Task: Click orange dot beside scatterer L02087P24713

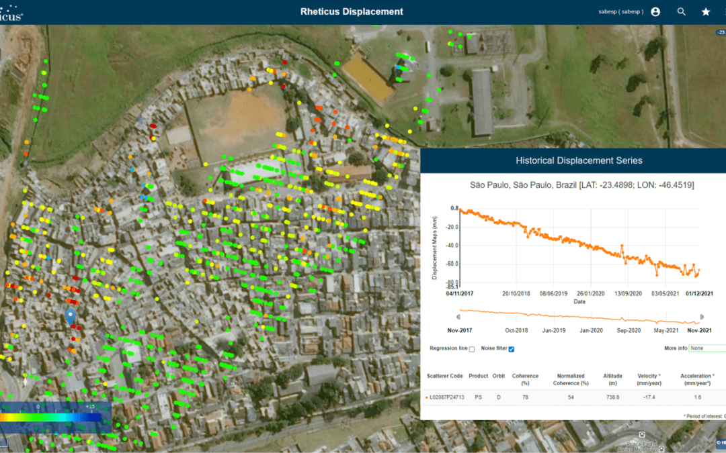Action: (x=427, y=397)
